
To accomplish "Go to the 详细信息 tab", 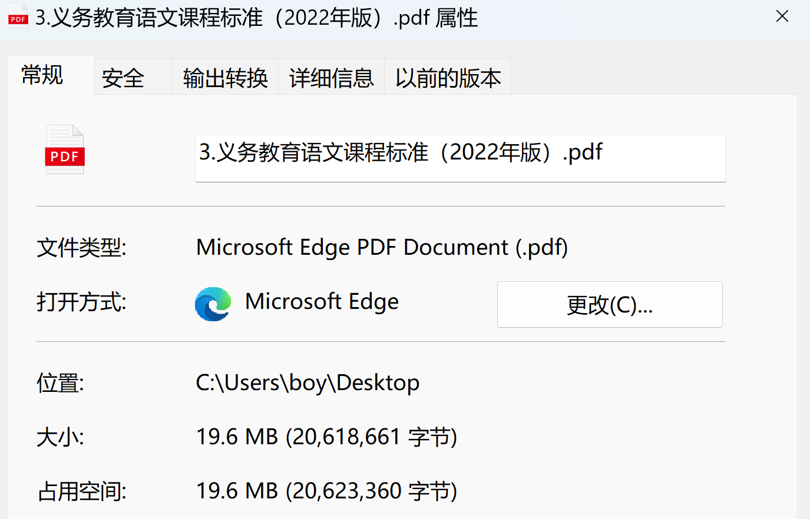I will pos(331,77).
